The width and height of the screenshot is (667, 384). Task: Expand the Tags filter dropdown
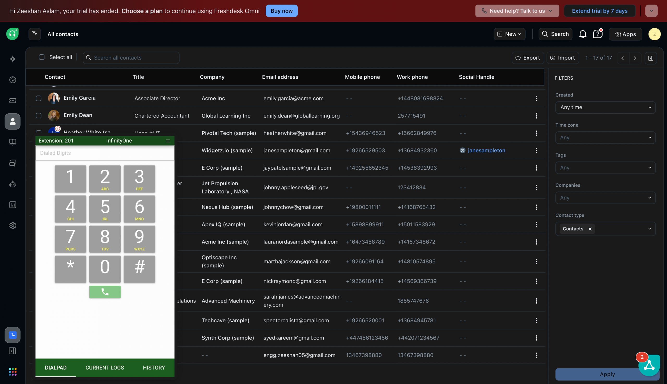pos(605,168)
